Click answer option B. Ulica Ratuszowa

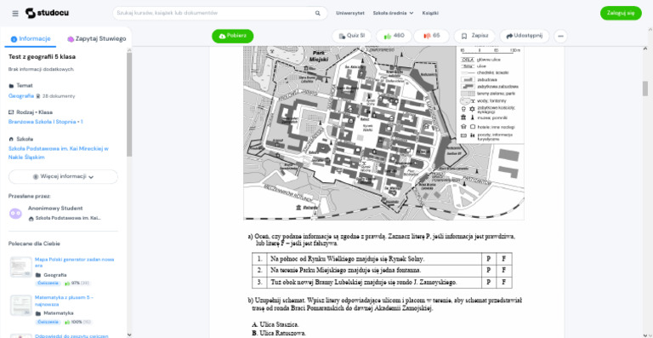point(279,334)
